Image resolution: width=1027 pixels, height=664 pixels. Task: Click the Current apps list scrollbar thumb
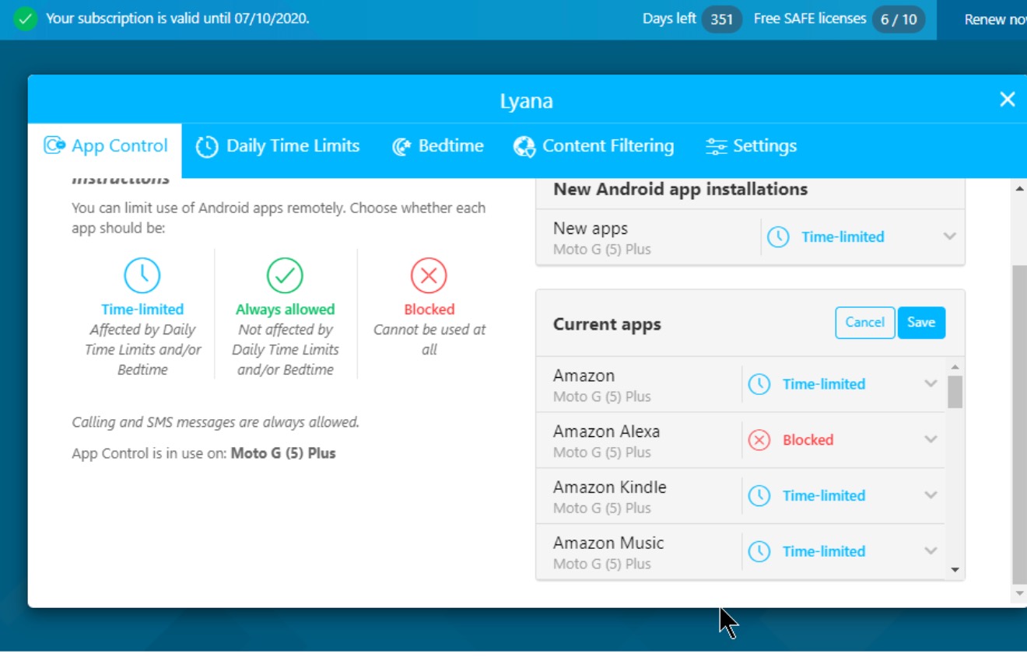(955, 392)
